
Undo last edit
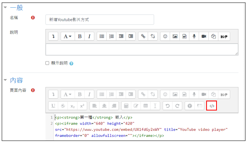pos(167,106)
